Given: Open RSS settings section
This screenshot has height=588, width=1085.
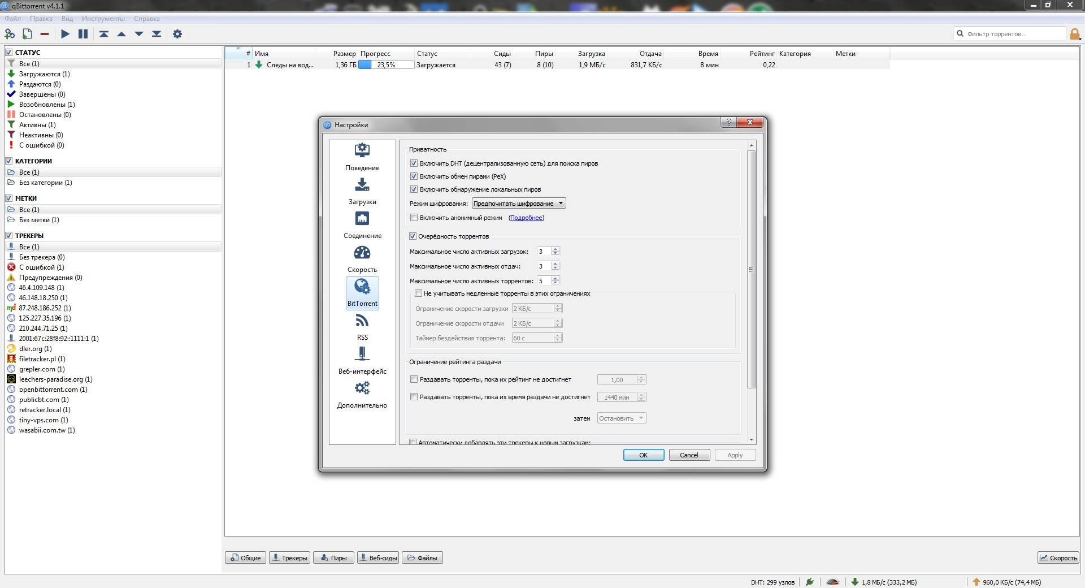Looking at the screenshot, I should 362,327.
